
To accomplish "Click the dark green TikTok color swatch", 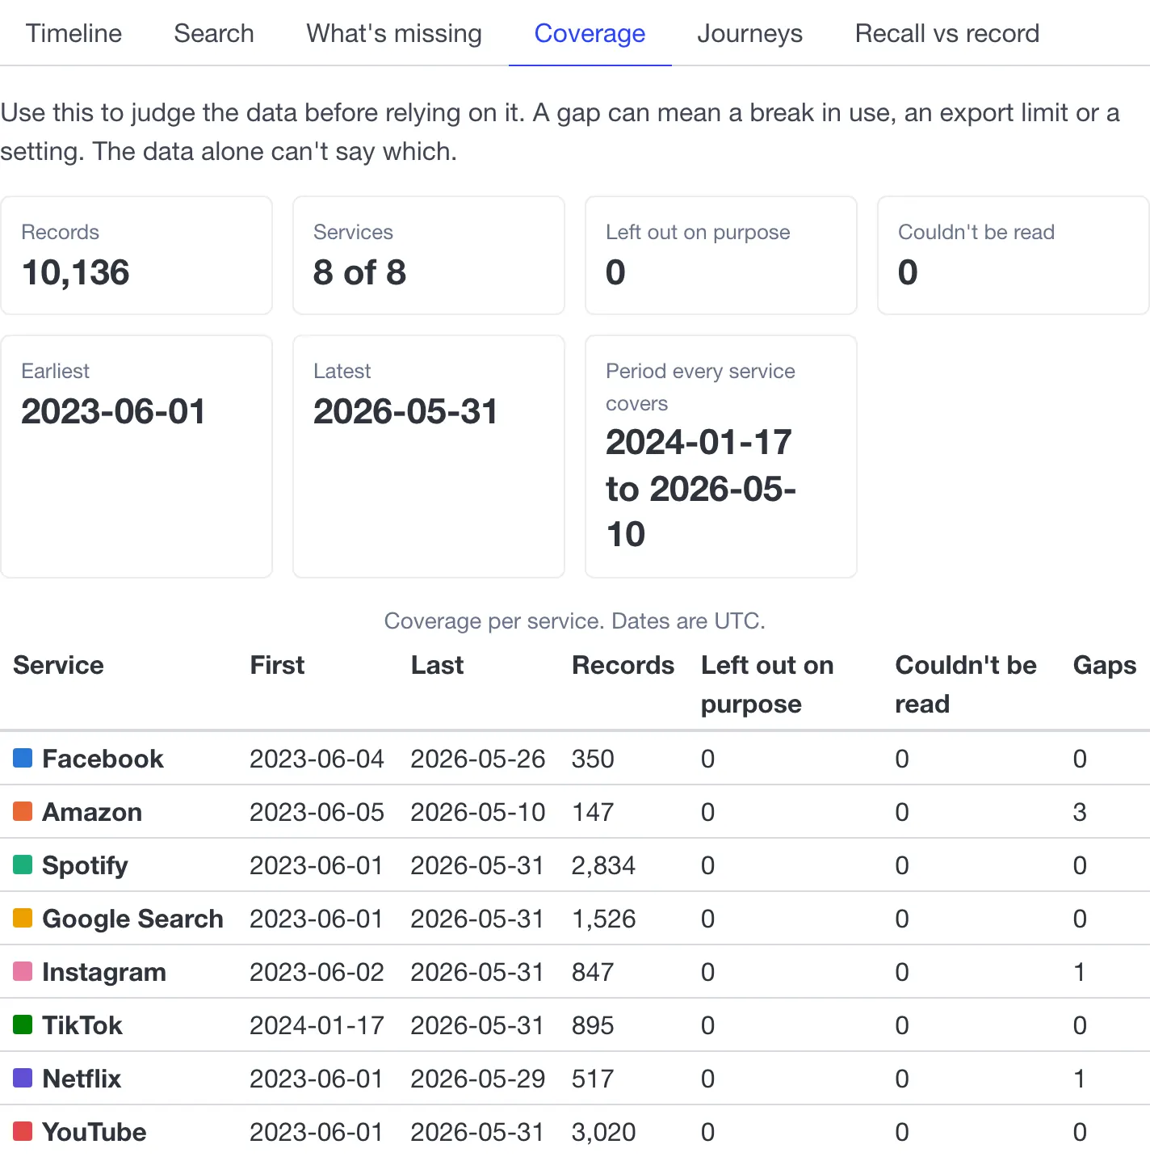I will [x=23, y=1024].
